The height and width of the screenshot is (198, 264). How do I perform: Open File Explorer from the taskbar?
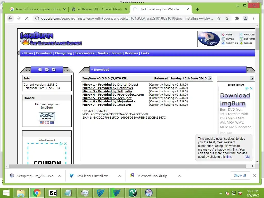click(21, 193)
